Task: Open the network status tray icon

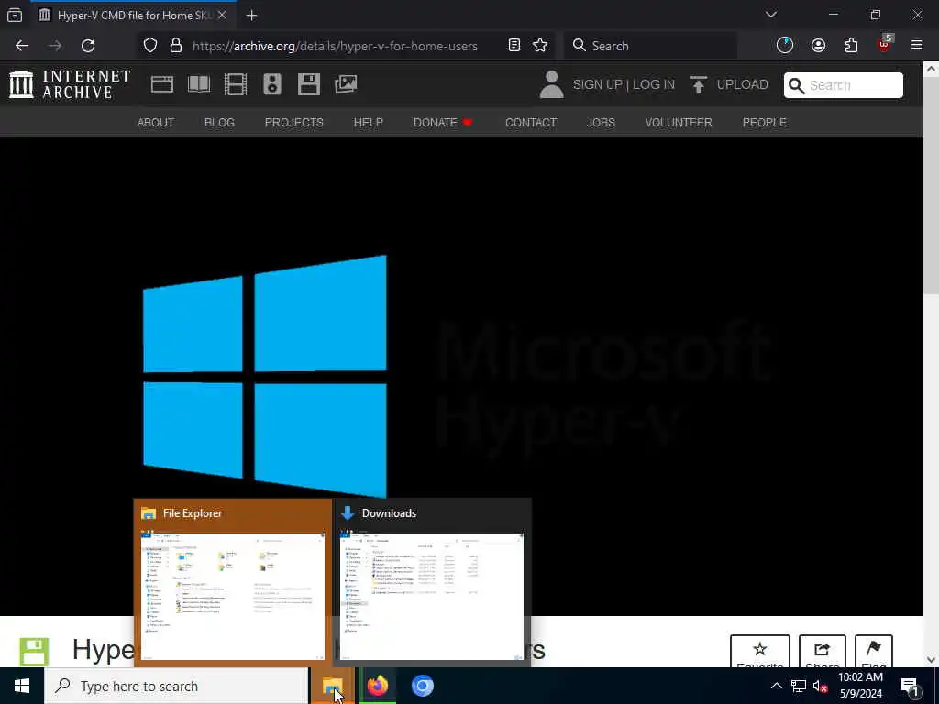Action: point(799,686)
